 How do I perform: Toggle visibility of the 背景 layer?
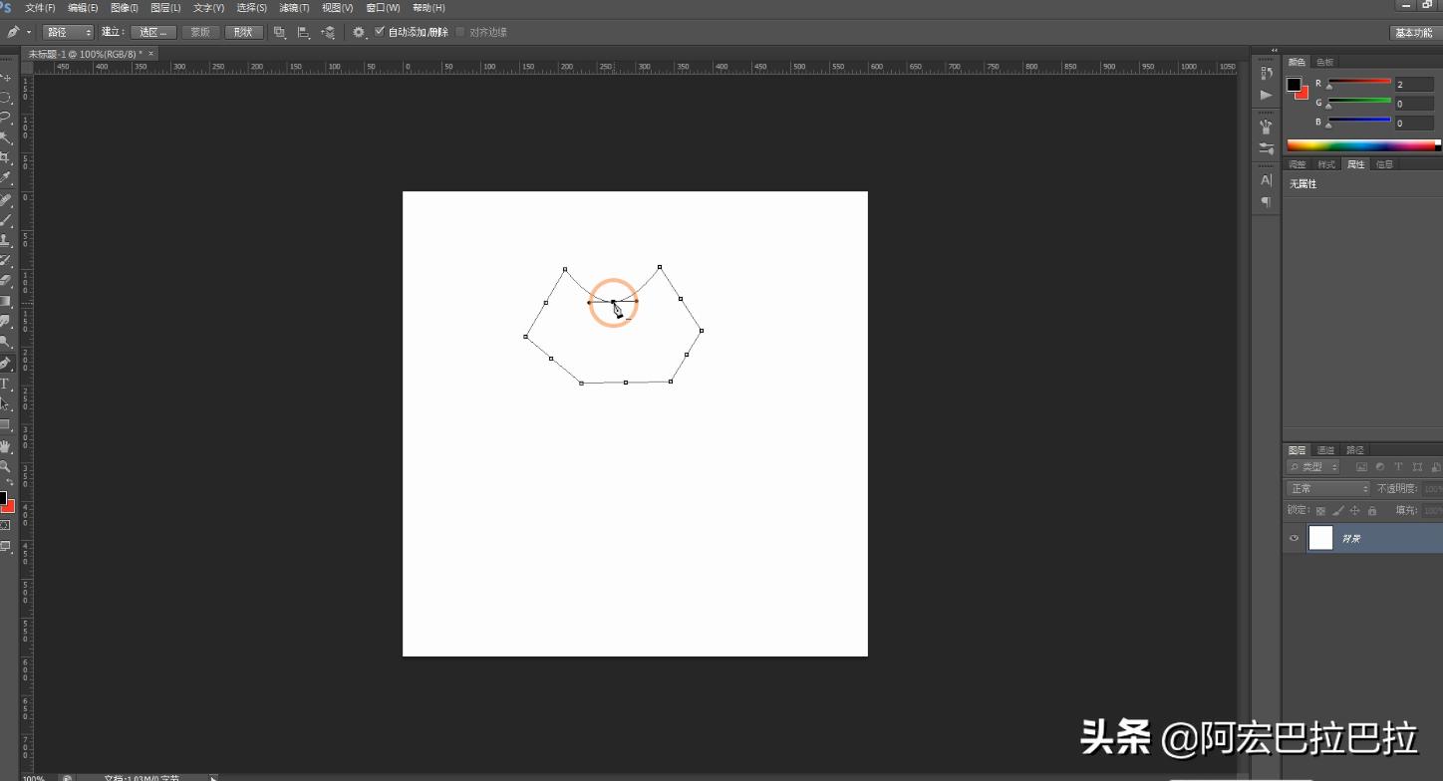[1293, 538]
